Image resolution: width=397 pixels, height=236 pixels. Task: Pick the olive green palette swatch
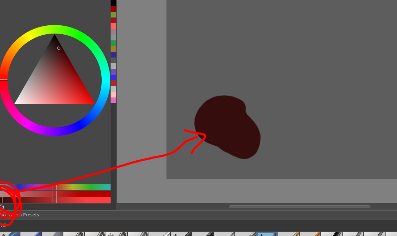[x=113, y=15]
